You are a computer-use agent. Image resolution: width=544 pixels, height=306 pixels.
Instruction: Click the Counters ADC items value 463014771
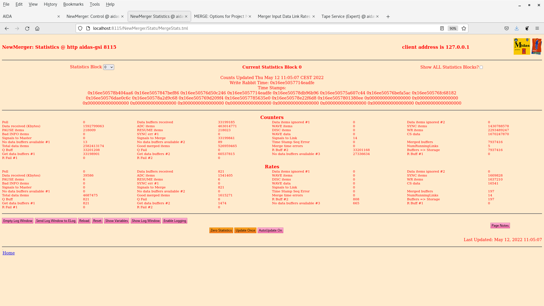click(x=227, y=126)
